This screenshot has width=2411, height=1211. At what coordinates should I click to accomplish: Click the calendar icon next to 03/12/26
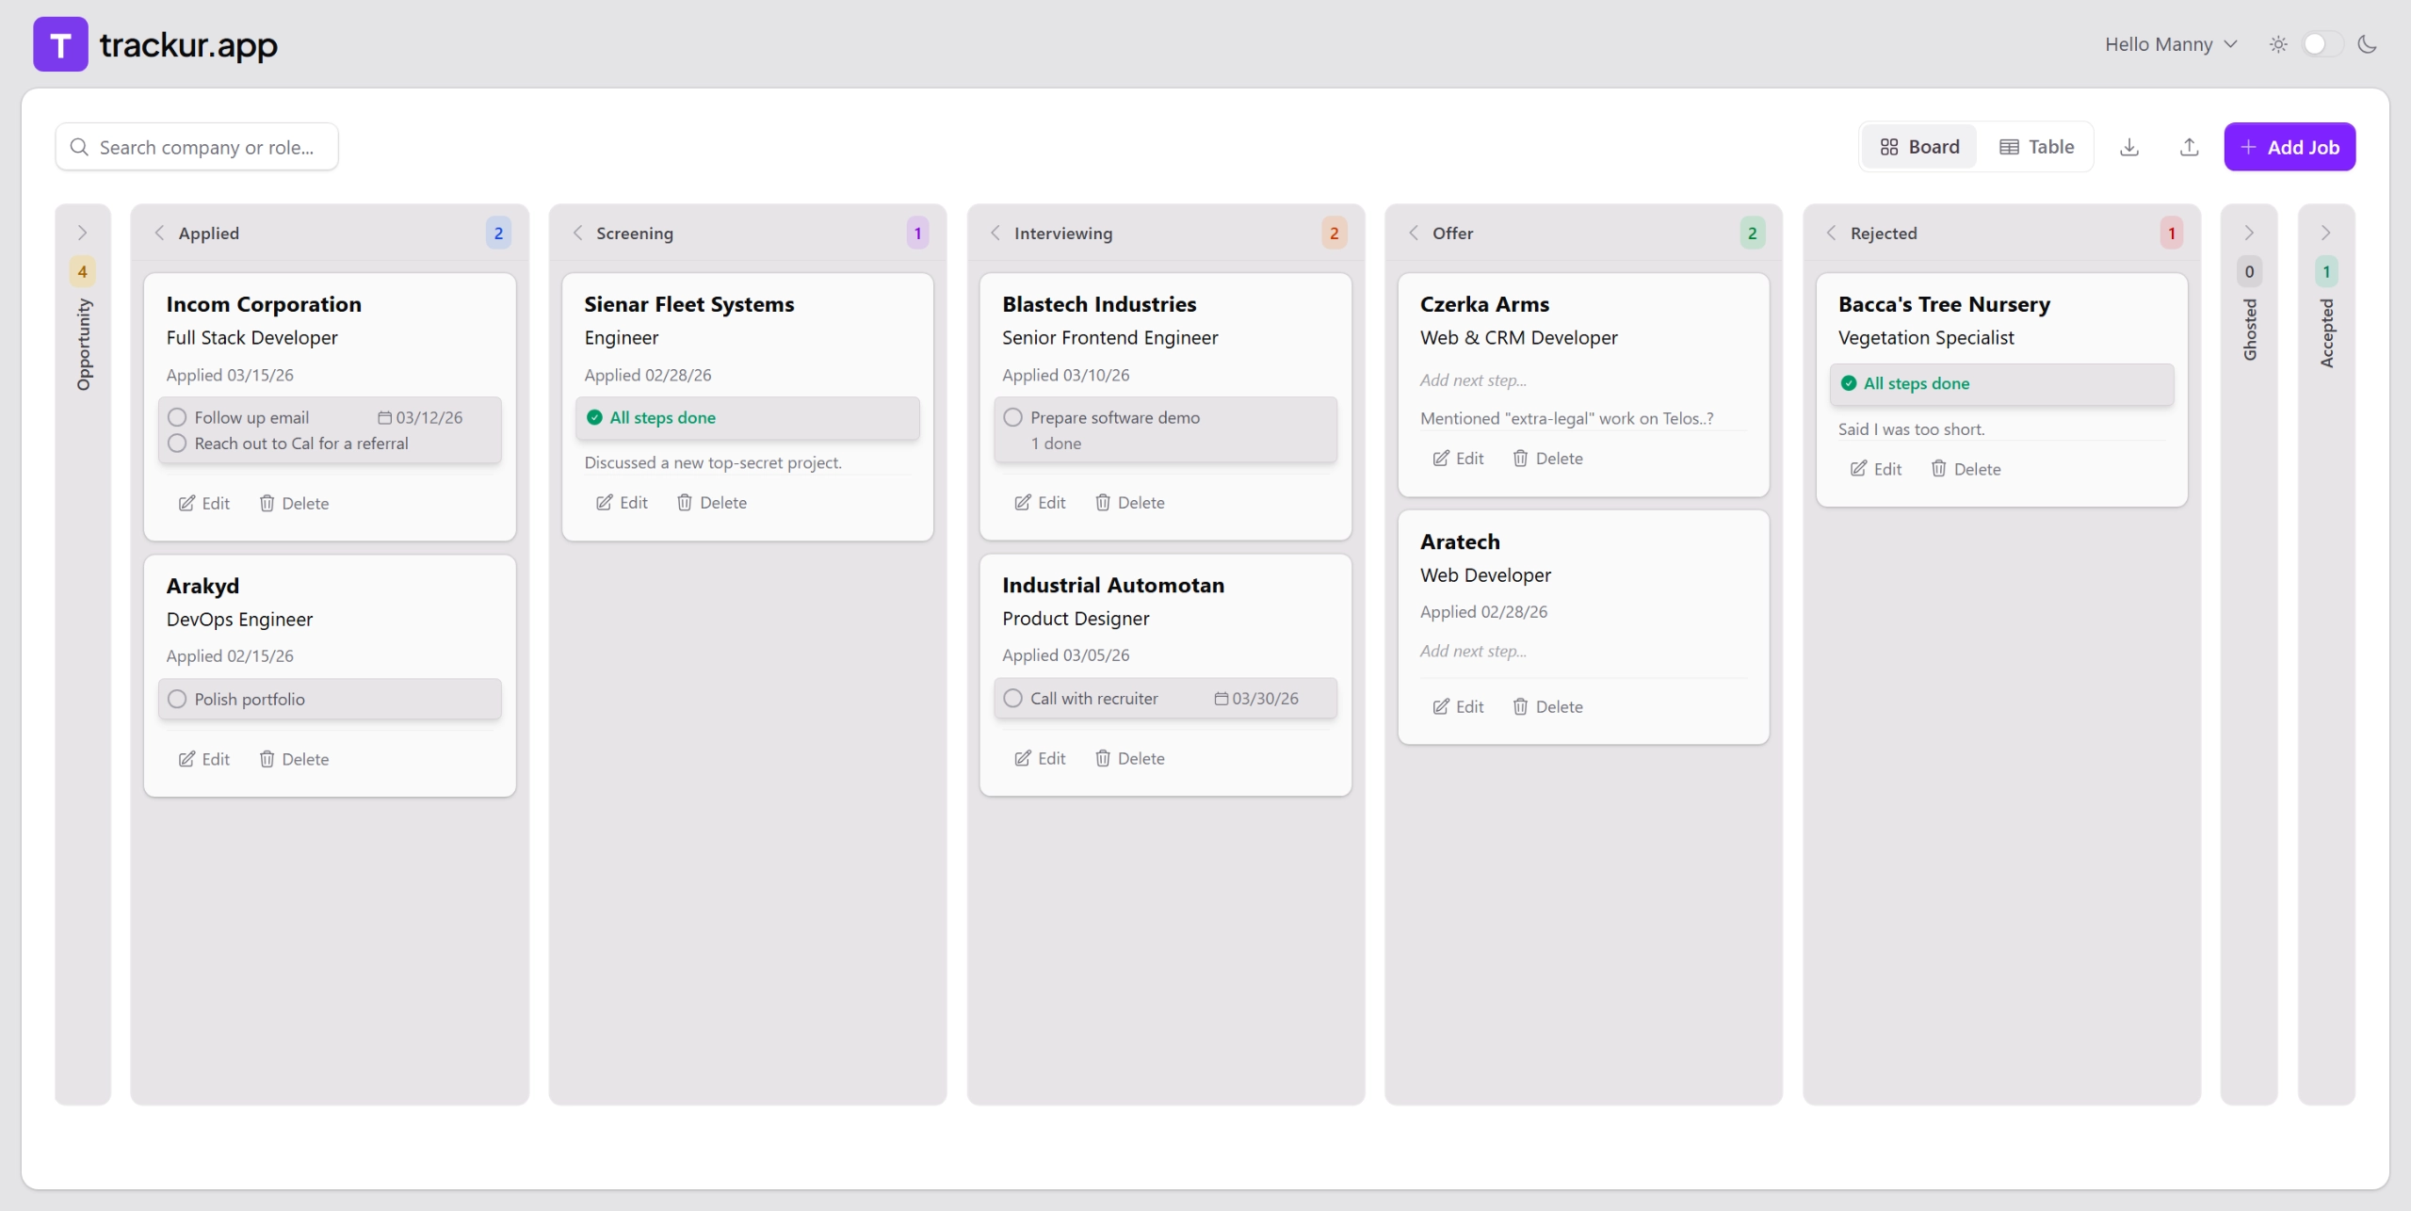[x=385, y=417]
